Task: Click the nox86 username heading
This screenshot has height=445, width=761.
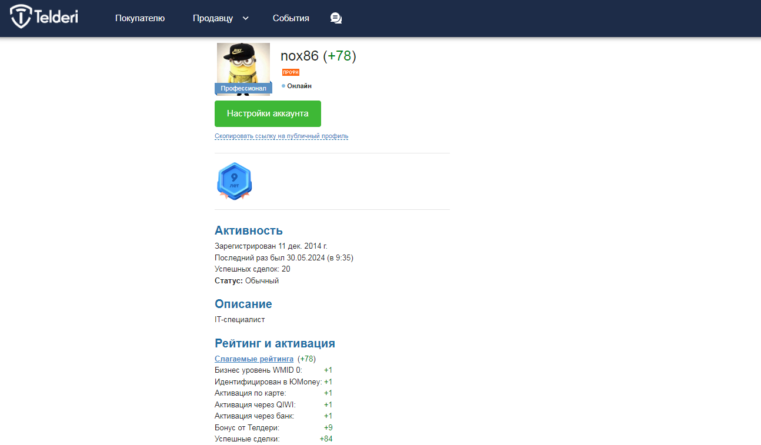Action: pyautogui.click(x=300, y=56)
